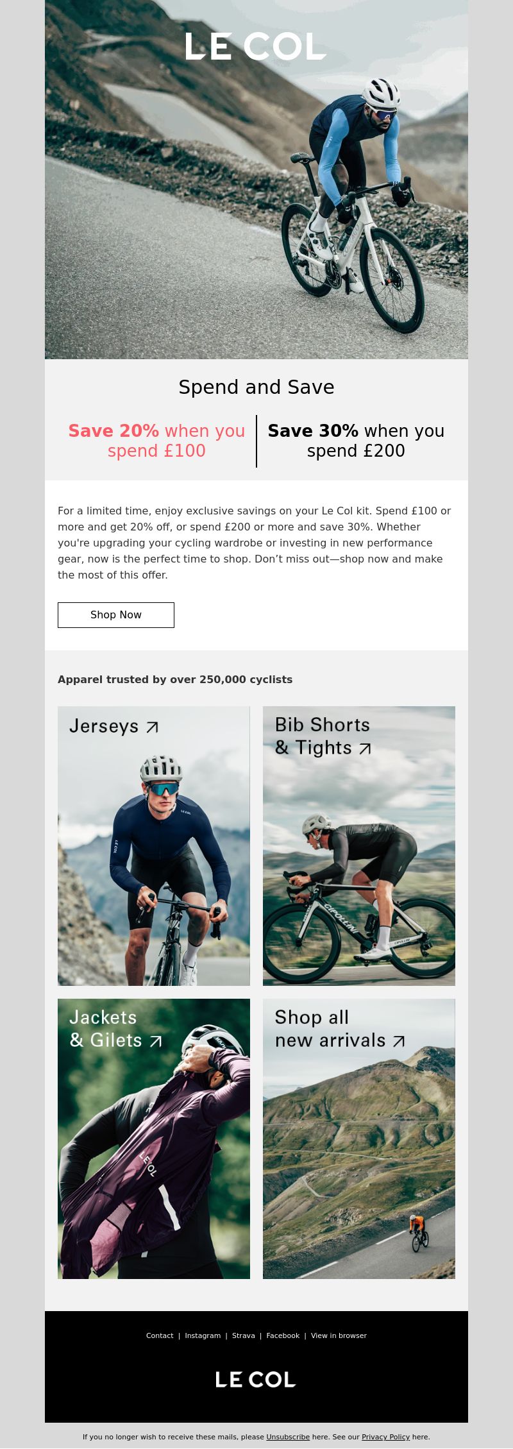Visit the Instagram footer link
513x1449 pixels.
pos(203,1335)
